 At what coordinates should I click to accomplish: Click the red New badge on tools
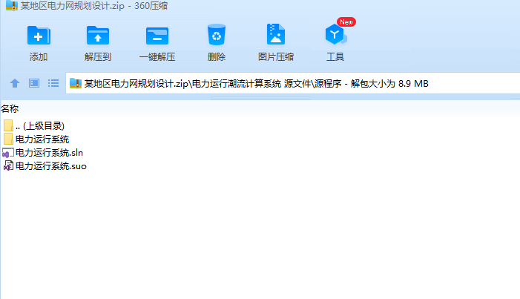pos(346,22)
